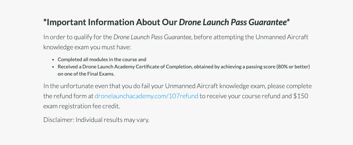Viewport: 353px width, 145px height.
Task: Click the '(80% or better)' text
Action: (x=293, y=67)
